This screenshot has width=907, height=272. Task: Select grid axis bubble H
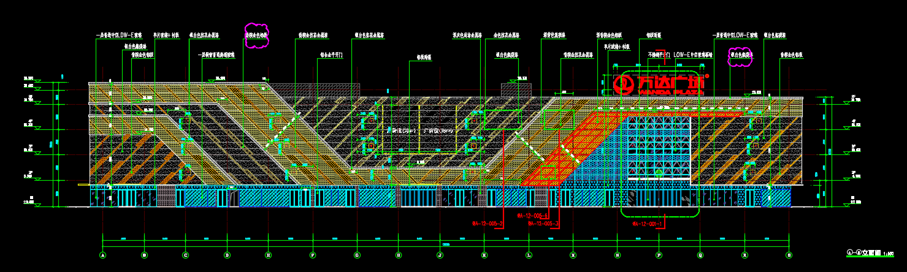tap(399, 255)
